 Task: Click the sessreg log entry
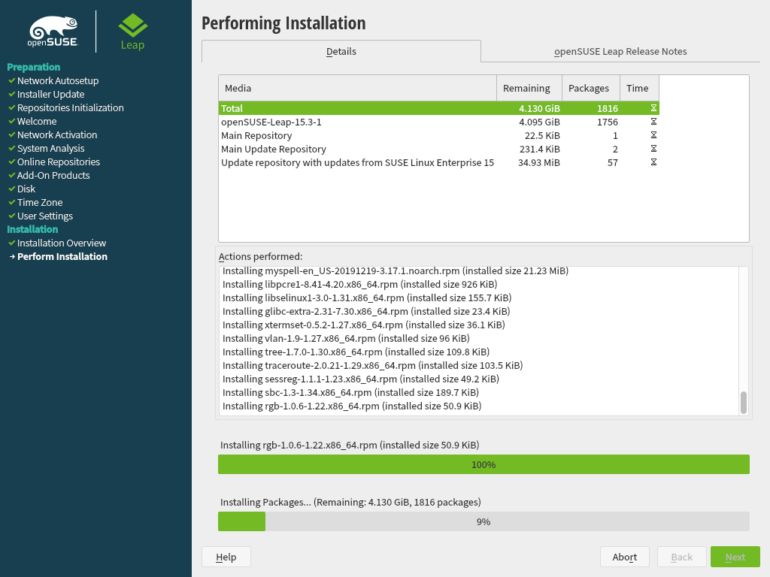coord(361,379)
